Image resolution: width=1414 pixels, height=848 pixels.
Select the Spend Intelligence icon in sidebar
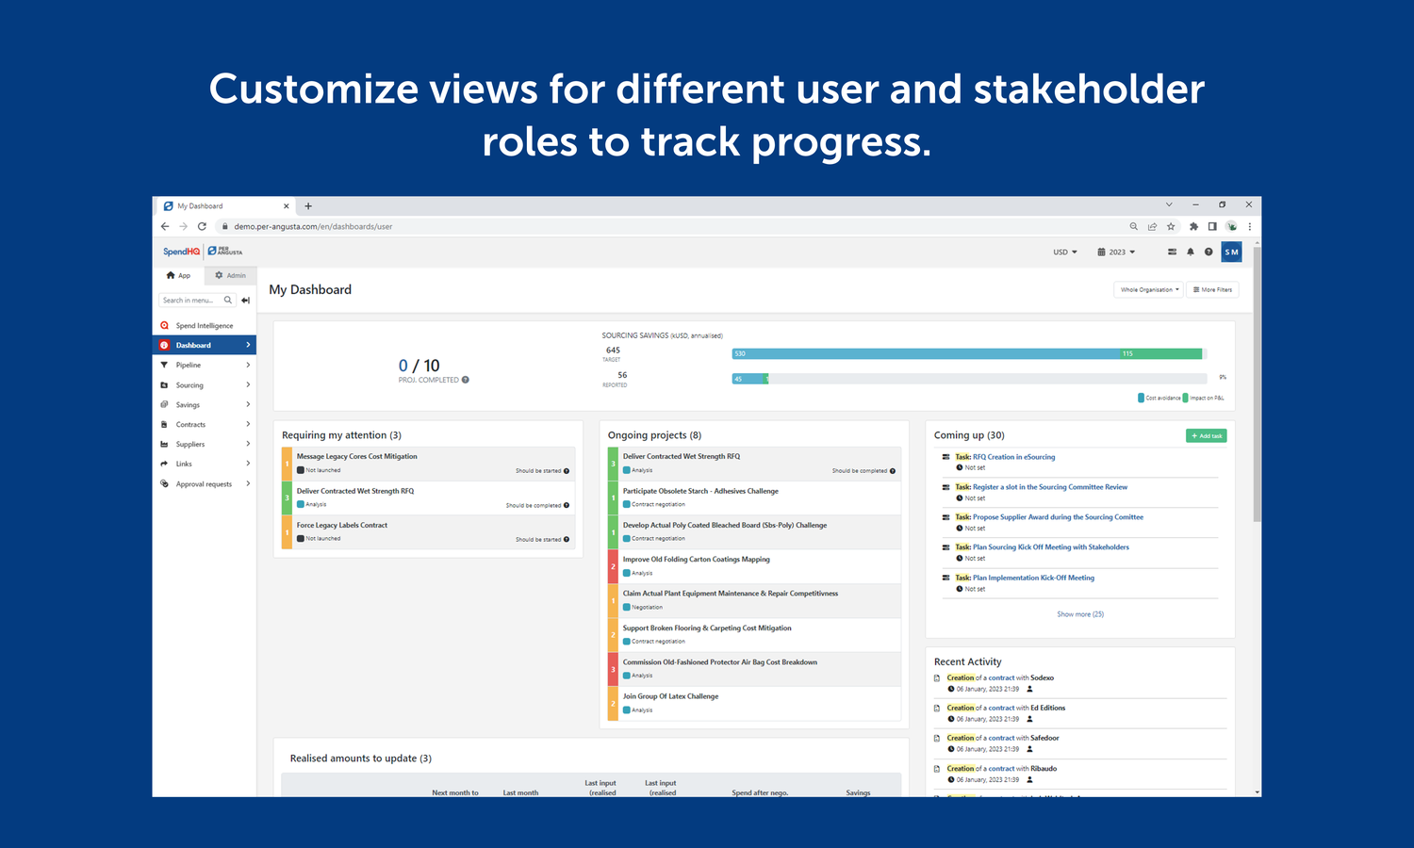(167, 325)
